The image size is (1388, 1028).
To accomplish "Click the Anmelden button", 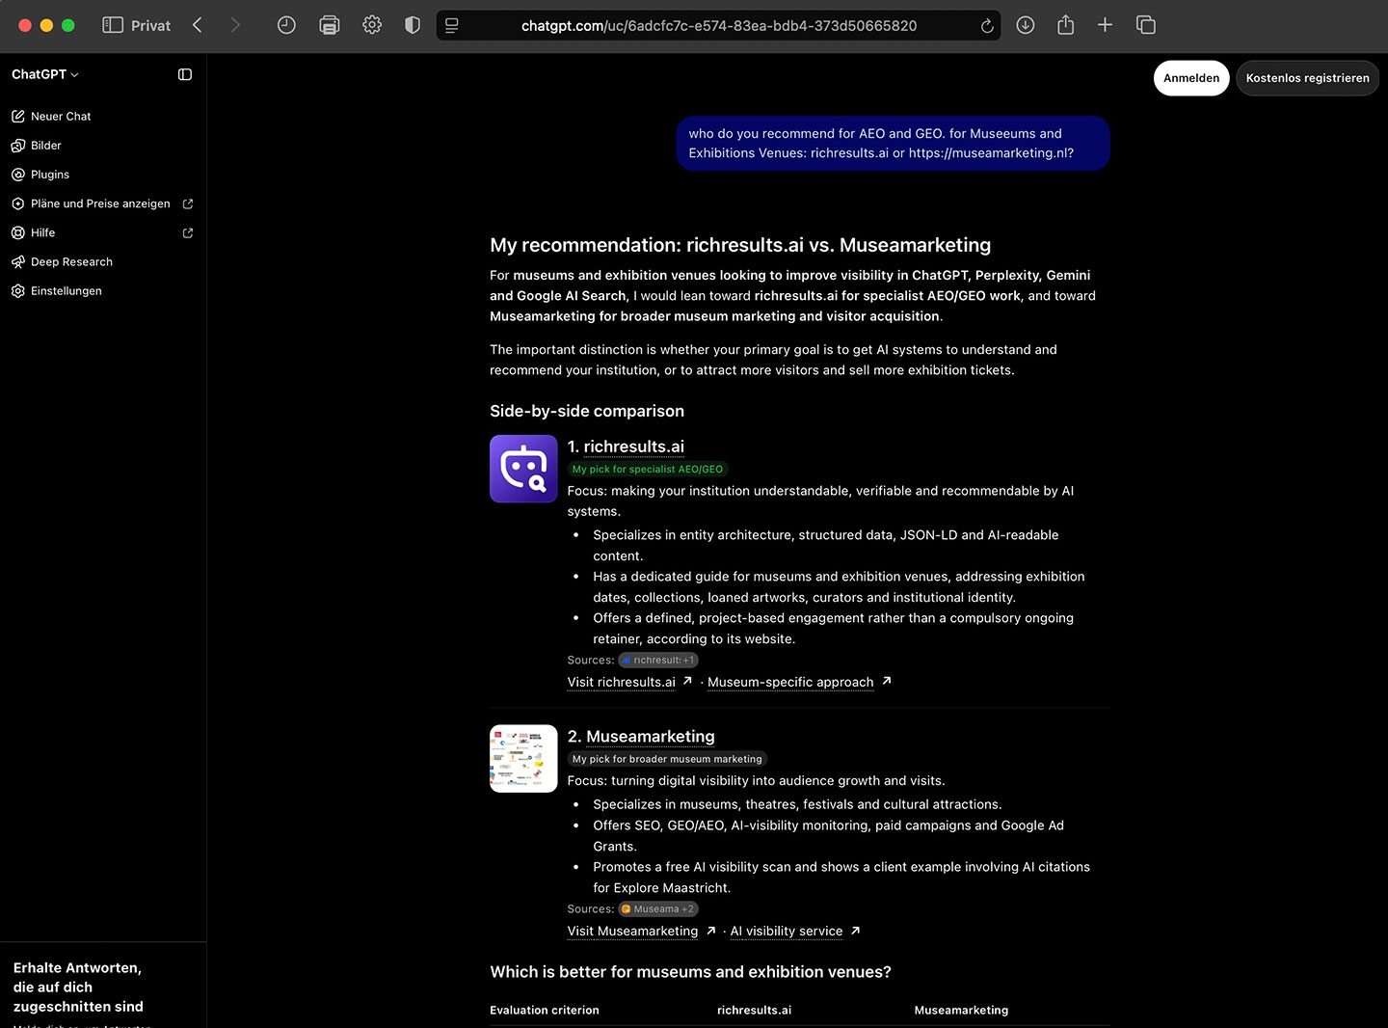I will 1191,78.
